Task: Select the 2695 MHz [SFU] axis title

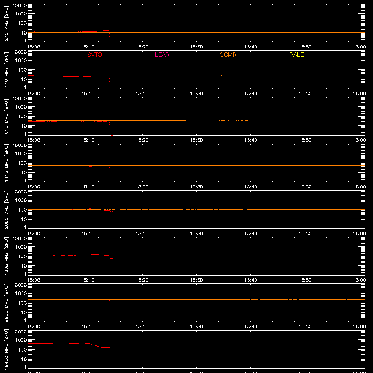Action: 7,209
